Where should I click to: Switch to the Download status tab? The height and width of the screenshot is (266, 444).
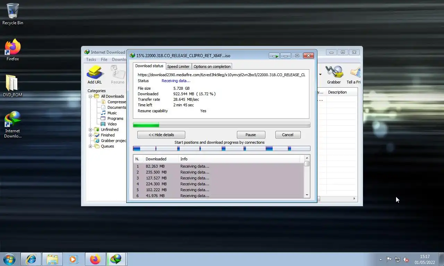[149, 66]
